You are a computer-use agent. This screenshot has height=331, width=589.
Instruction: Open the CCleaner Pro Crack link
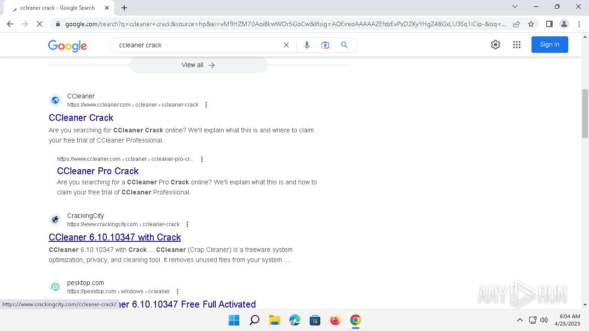coord(98,171)
